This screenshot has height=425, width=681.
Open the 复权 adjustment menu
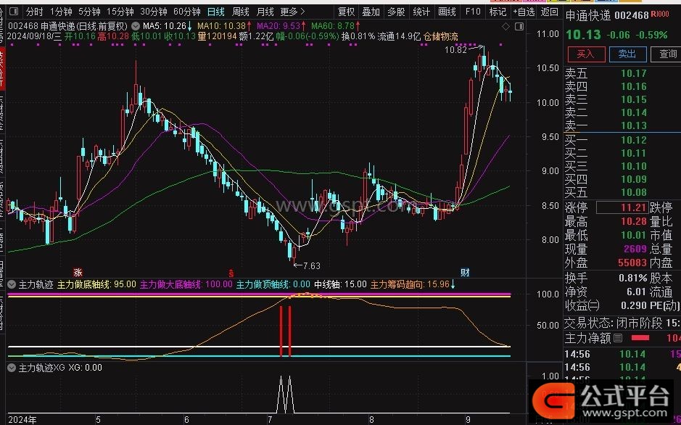[x=346, y=12]
